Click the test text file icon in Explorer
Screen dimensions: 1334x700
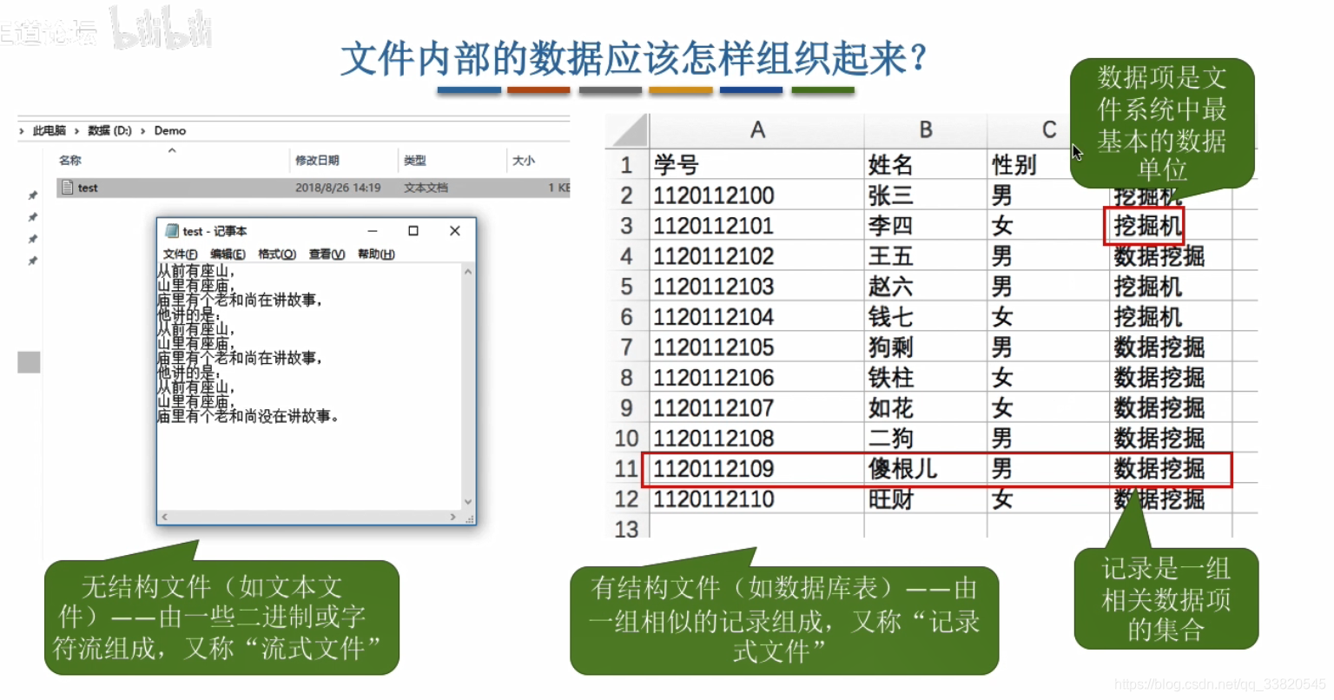[x=67, y=188]
